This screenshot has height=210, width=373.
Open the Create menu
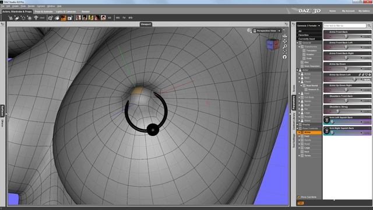click(x=15, y=6)
